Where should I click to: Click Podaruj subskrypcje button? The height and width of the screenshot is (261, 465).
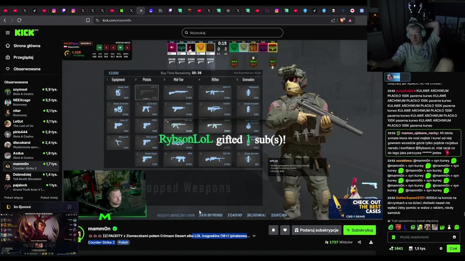point(316,230)
